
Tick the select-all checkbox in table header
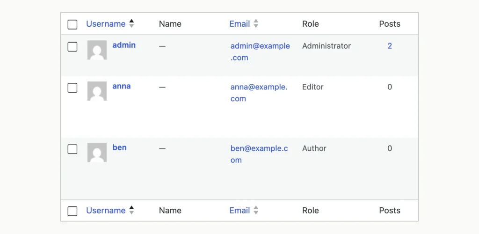pos(73,24)
